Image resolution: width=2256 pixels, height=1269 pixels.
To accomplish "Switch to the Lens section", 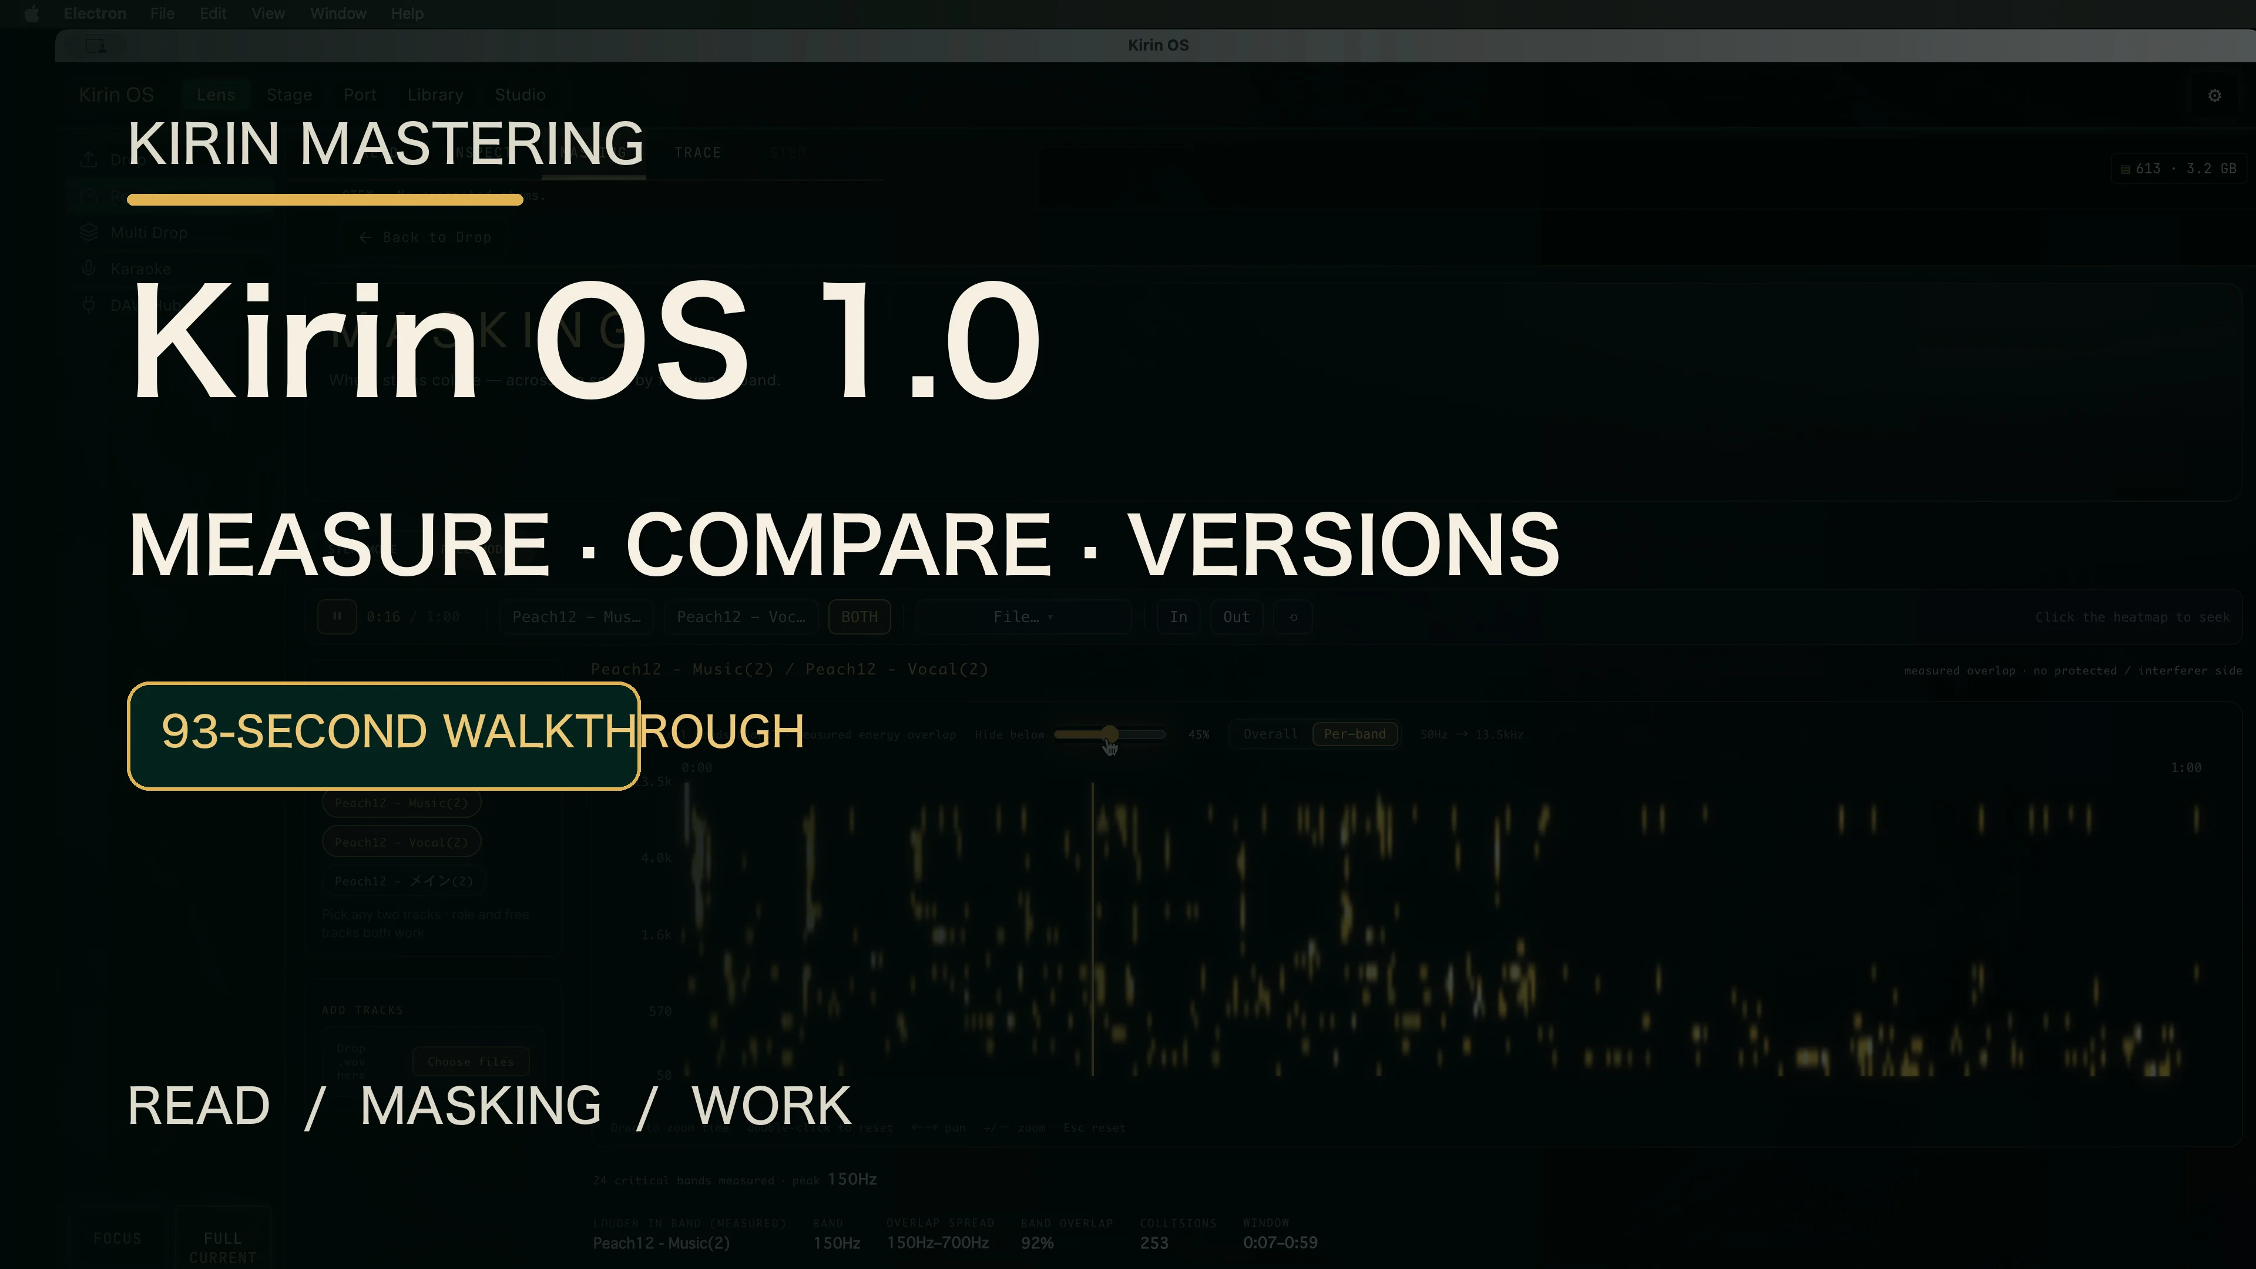I will coord(216,95).
